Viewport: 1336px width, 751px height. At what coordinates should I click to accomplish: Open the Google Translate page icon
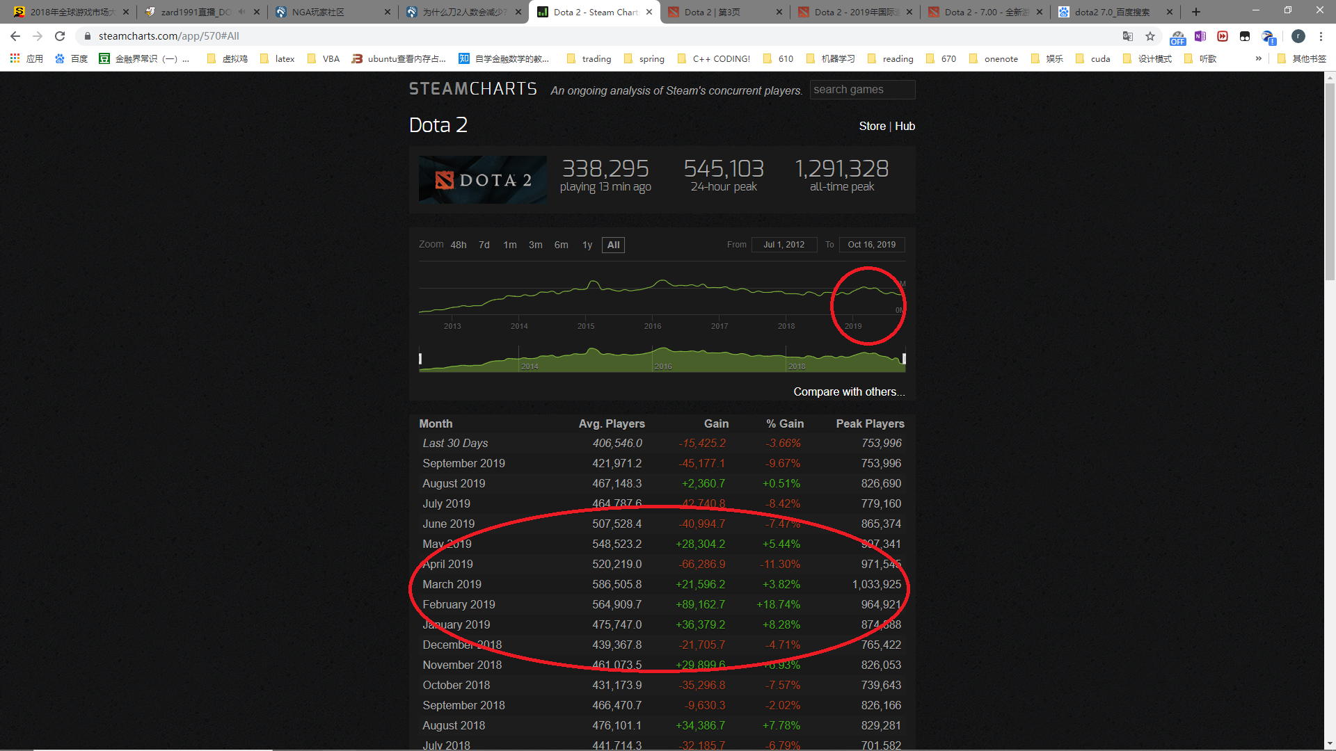tap(1128, 36)
